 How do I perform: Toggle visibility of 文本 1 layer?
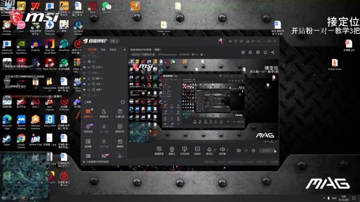84,84
